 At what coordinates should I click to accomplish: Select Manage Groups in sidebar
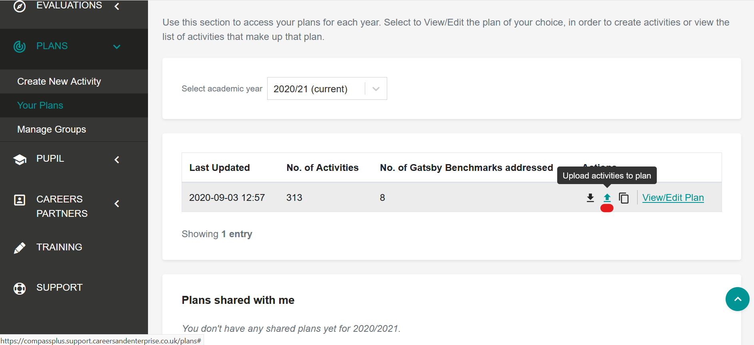tap(52, 129)
